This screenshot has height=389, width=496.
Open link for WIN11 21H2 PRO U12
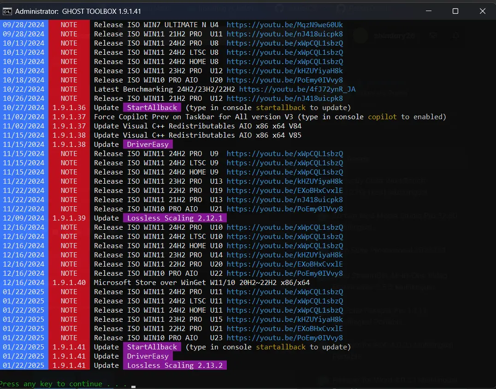pyautogui.click(x=285, y=98)
